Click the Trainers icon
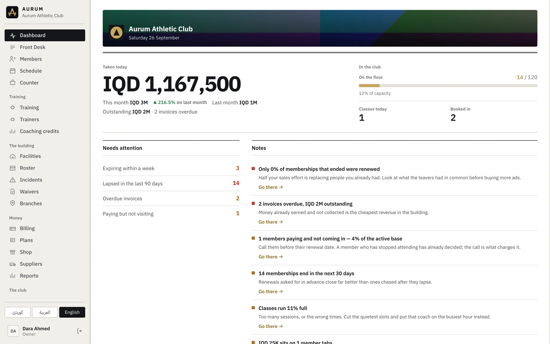550x344 pixels. click(13, 119)
